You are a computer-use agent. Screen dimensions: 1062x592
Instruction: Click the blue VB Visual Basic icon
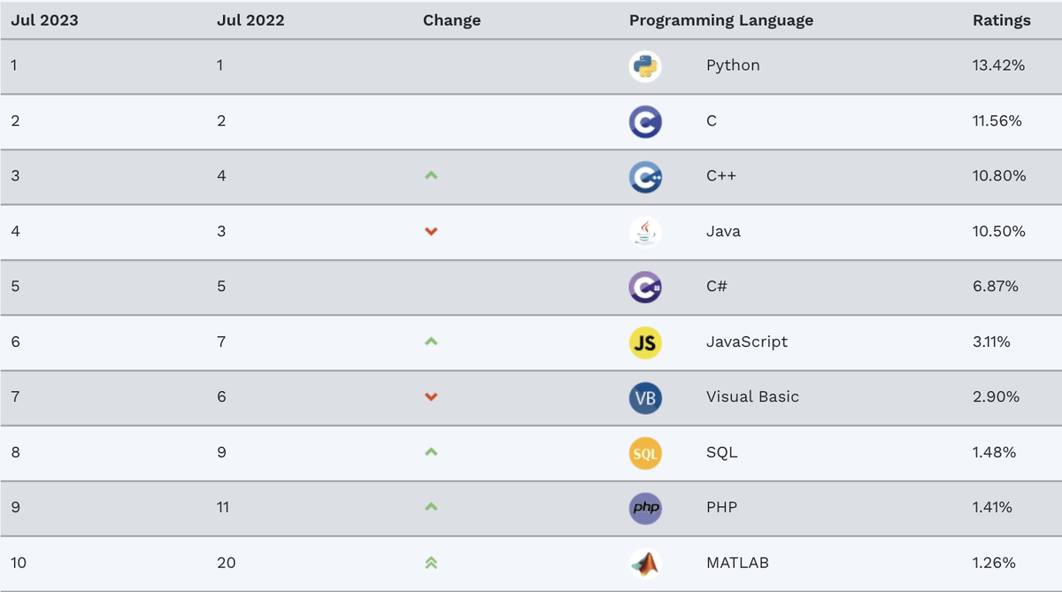coord(645,397)
